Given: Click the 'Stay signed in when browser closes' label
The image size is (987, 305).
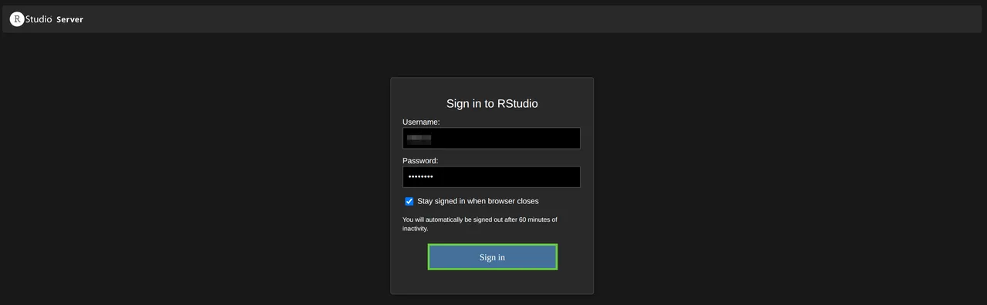Looking at the screenshot, I should [478, 201].
